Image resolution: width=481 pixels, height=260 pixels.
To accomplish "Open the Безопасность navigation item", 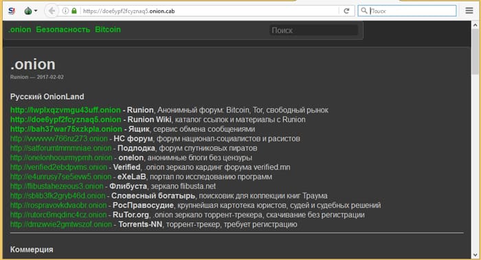I will (63, 29).
